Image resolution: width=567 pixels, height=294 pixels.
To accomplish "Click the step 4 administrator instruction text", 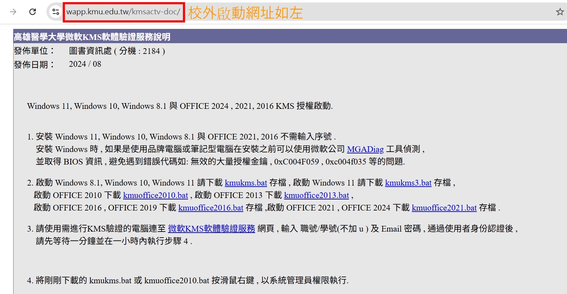I will pyautogui.click(x=192, y=280).
